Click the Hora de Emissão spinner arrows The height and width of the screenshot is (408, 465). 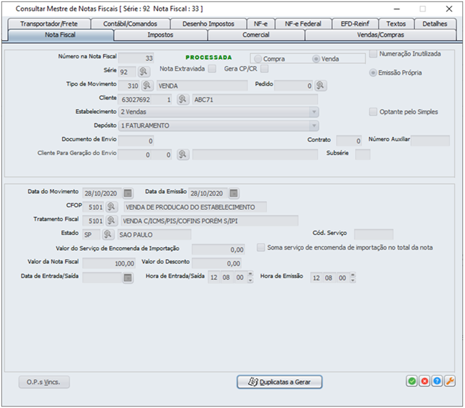353,278
